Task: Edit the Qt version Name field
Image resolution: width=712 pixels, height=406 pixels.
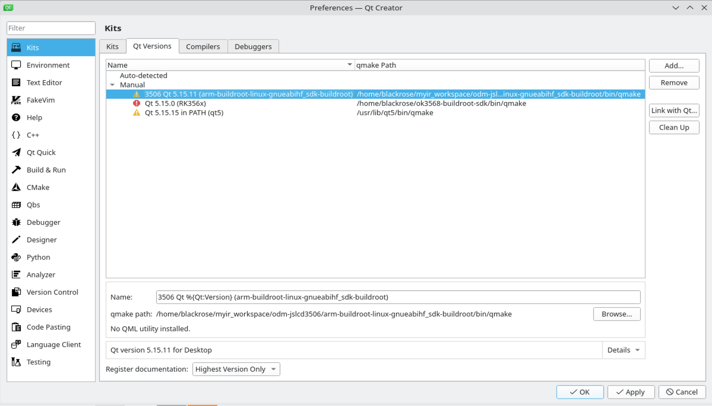Action: (x=398, y=297)
